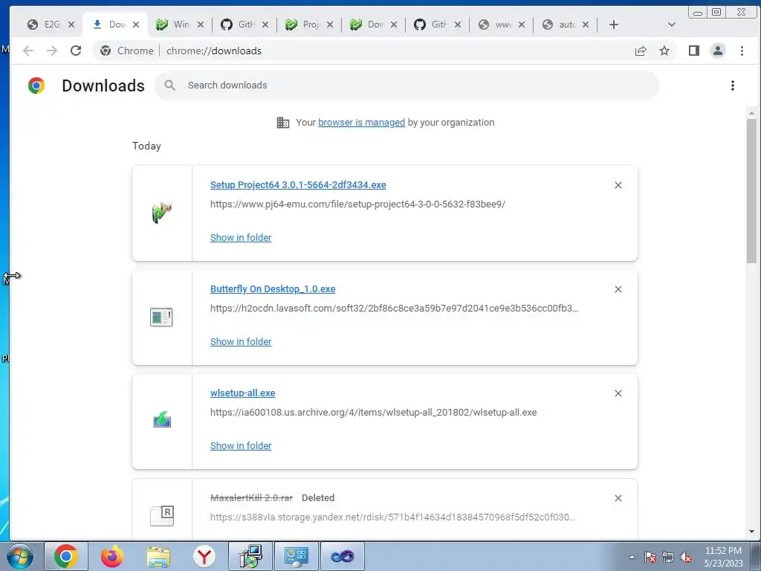Click the Action Center flag tray icon
This screenshot has width=761, height=571.
point(650,557)
